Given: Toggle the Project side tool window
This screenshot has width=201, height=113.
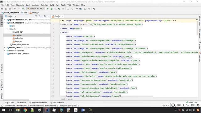Looking at the screenshot, I should click(2, 20).
